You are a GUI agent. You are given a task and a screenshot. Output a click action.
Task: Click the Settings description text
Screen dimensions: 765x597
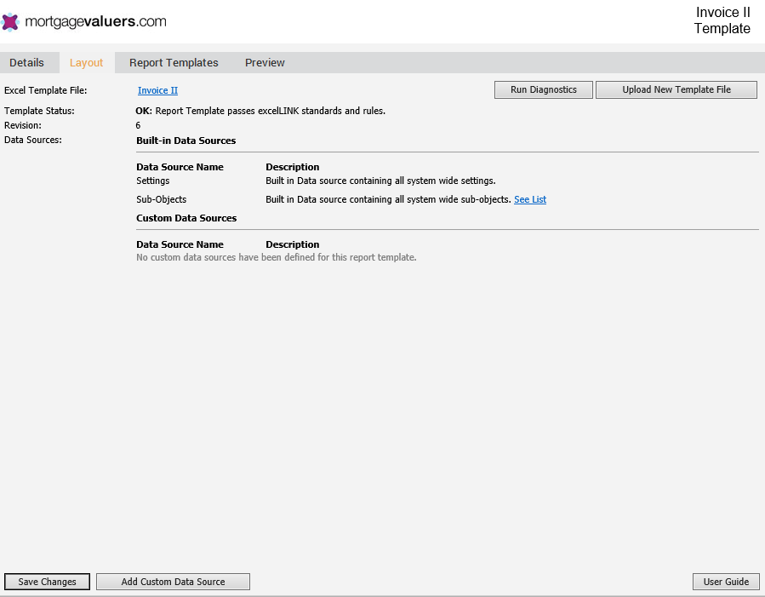tap(380, 181)
